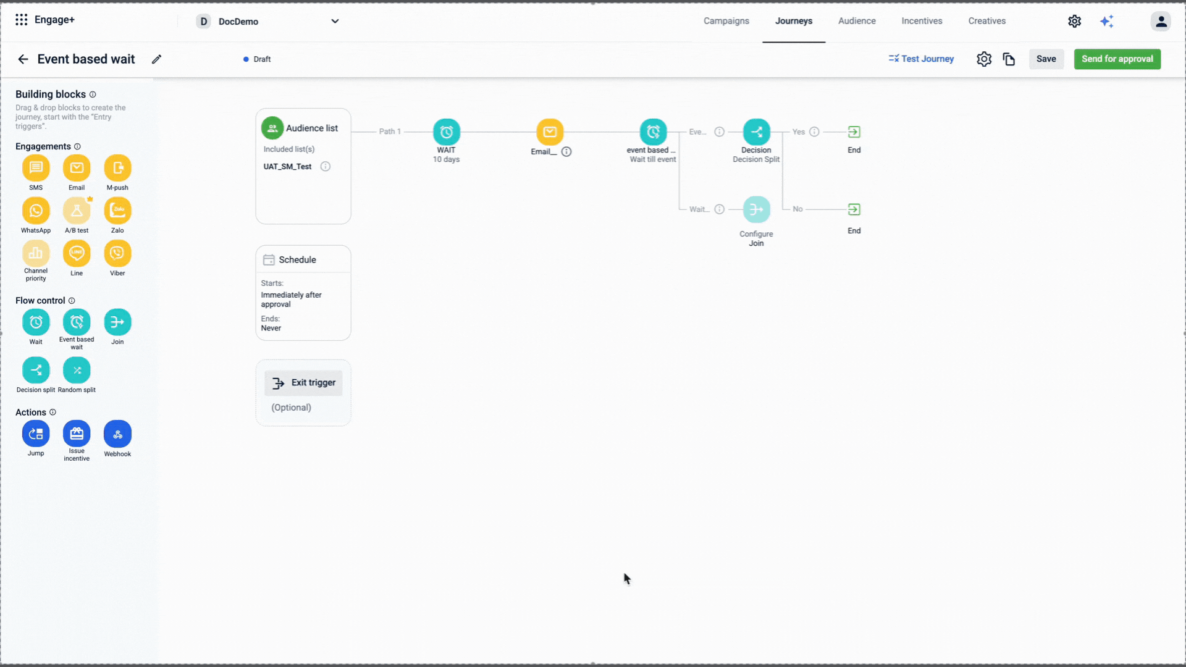The height and width of the screenshot is (667, 1186).
Task: Click the duplicate journey copy icon
Action: [1009, 59]
